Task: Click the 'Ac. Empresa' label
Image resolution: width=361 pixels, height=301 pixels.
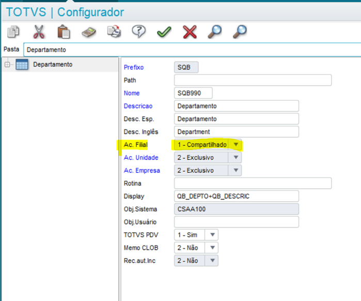Action: 142,171
